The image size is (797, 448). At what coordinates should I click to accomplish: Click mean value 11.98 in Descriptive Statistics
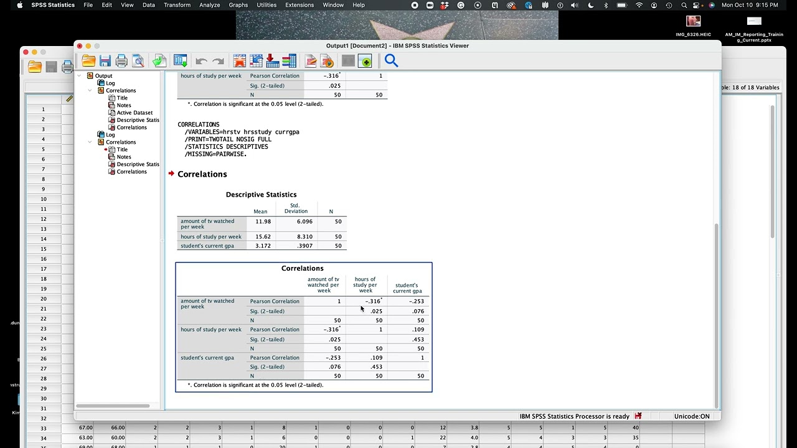coord(263,222)
